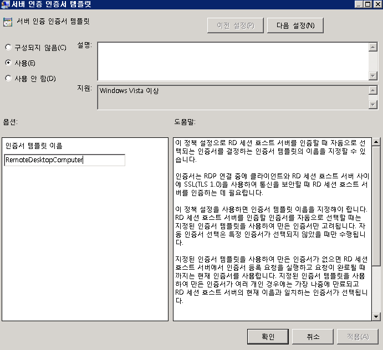This screenshot has width=383, height=350.
Task: Click the Windows Vista 이상 text
Action: (x=129, y=91)
